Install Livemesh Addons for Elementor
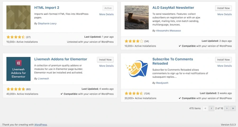The width and height of the screenshot is (238, 127). tap(105, 60)
